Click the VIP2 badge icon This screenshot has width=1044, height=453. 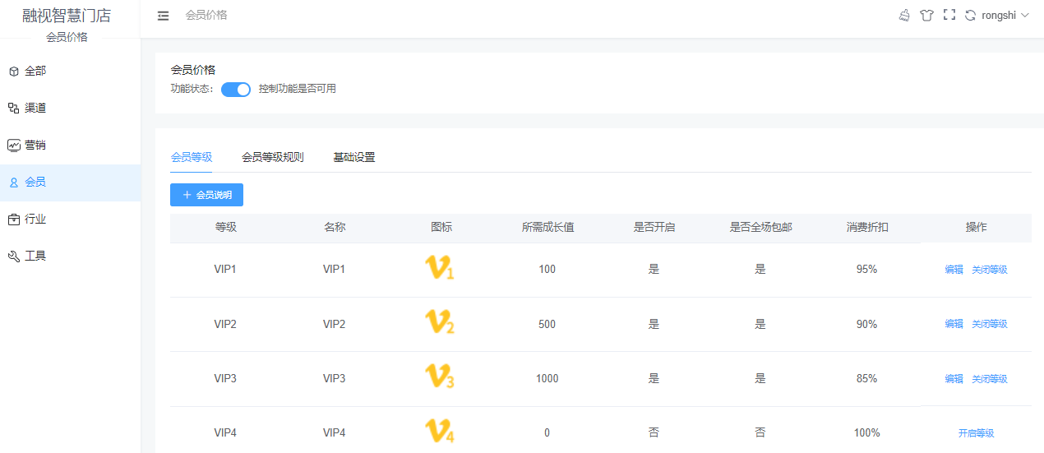[x=440, y=322]
